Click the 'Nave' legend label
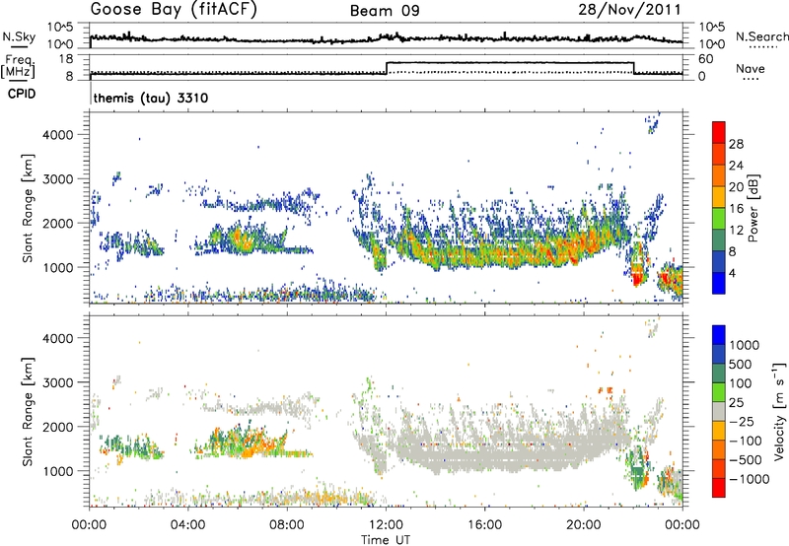Image resolution: width=789 pixels, height=546 pixels. pos(751,68)
